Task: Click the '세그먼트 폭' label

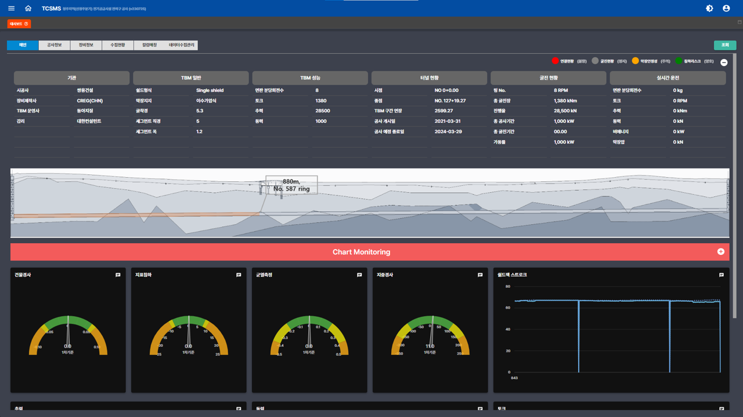Action: [146, 132]
